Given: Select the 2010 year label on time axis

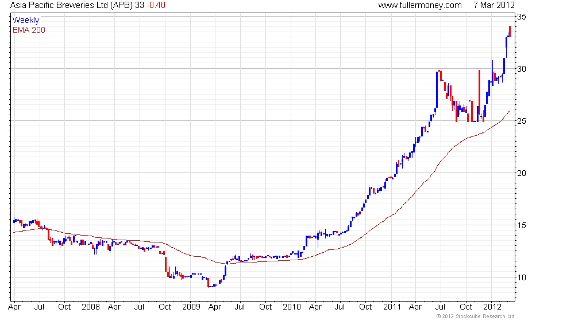Looking at the screenshot, I should point(292,307).
